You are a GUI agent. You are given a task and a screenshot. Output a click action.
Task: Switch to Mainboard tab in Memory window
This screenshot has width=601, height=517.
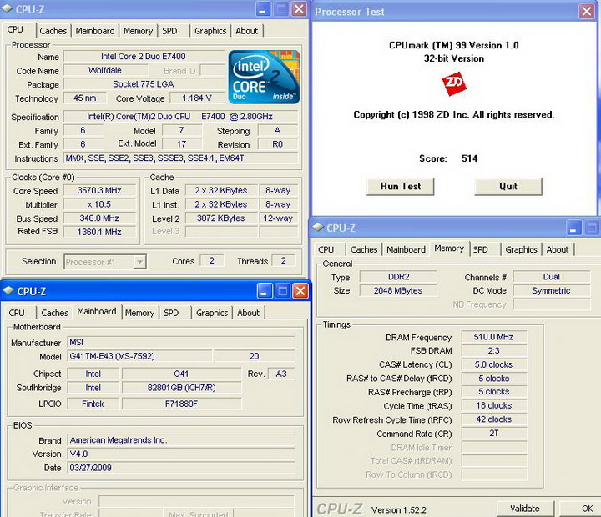click(x=407, y=249)
